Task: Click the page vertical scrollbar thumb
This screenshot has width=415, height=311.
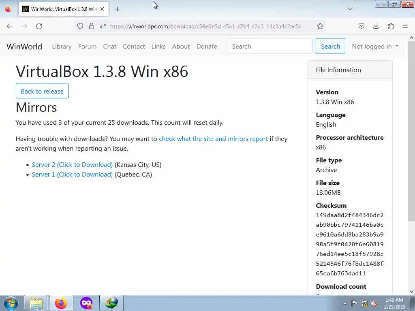Action: click(x=412, y=131)
